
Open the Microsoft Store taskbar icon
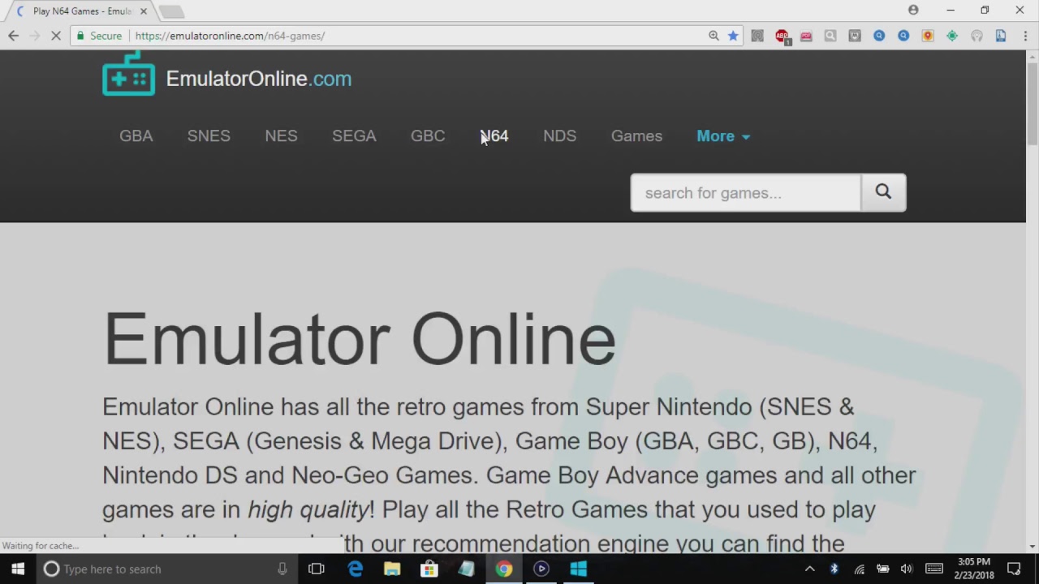pyautogui.click(x=429, y=569)
